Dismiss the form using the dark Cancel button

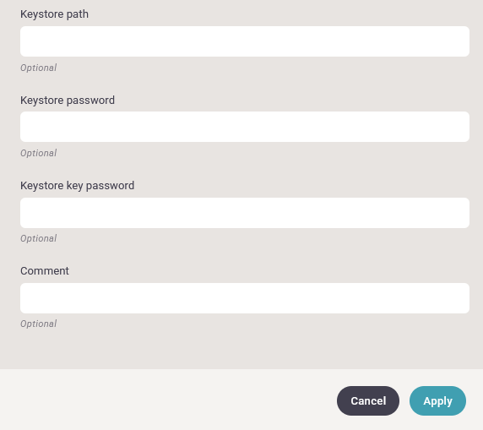pos(368,400)
